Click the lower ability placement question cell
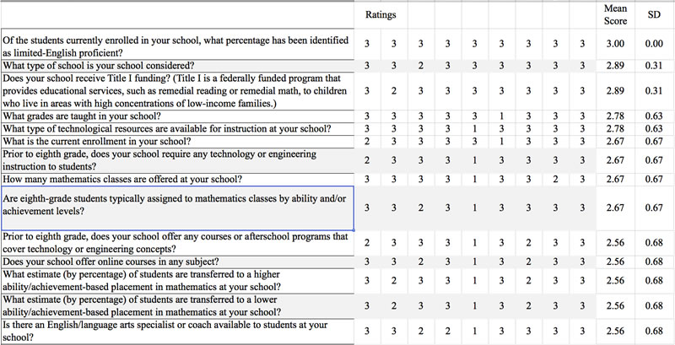 (175, 305)
